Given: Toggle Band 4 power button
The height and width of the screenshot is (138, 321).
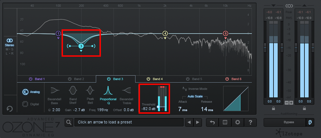Looking at the screenshot, I should pyautogui.click(x=148, y=79).
